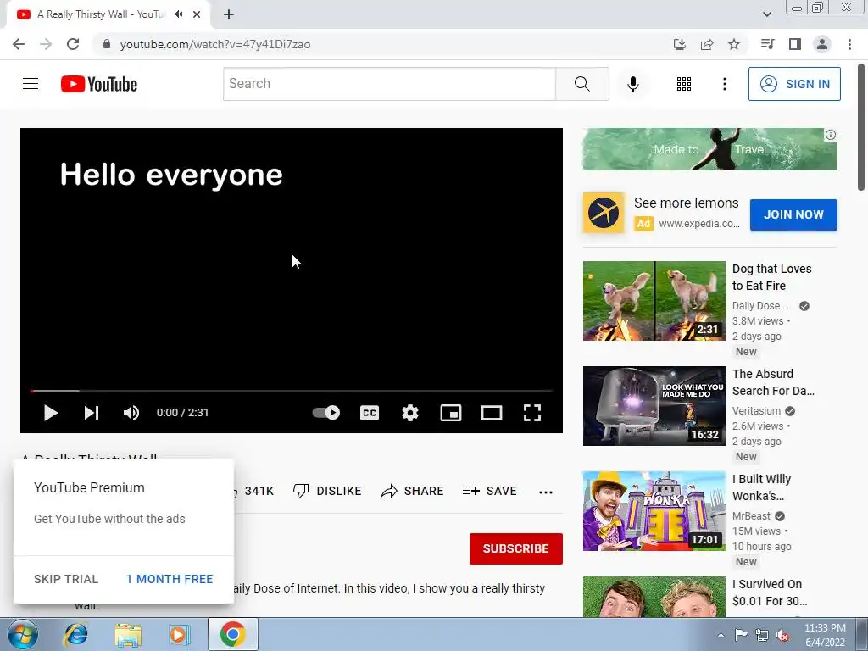The width and height of the screenshot is (868, 651).
Task: Open Windows Explorer from taskbar
Action: (x=127, y=634)
